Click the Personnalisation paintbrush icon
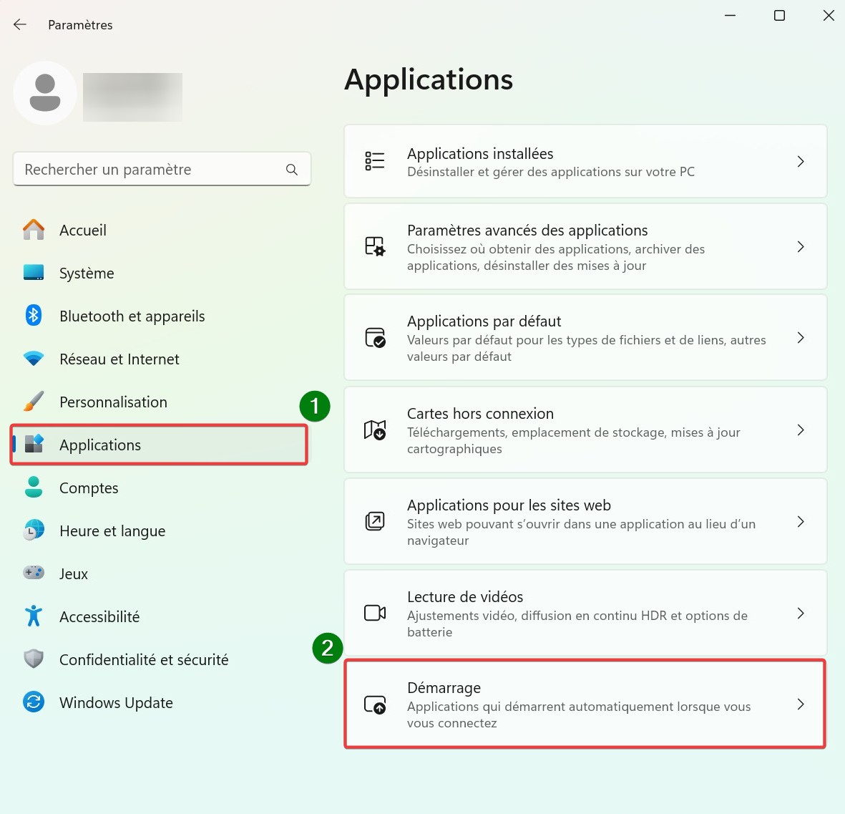Viewport: 845px width, 814px height. coord(34,402)
